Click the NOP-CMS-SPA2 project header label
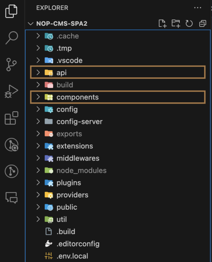 click(62, 24)
